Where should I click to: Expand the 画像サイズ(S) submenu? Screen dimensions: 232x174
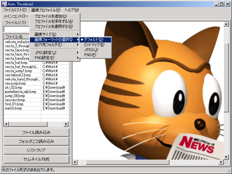coord(55,34)
